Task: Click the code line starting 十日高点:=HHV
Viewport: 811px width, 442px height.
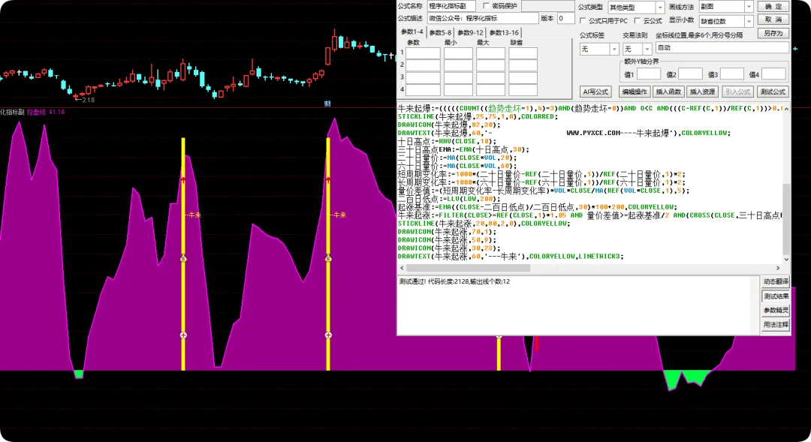Action: pyautogui.click(x=448, y=141)
